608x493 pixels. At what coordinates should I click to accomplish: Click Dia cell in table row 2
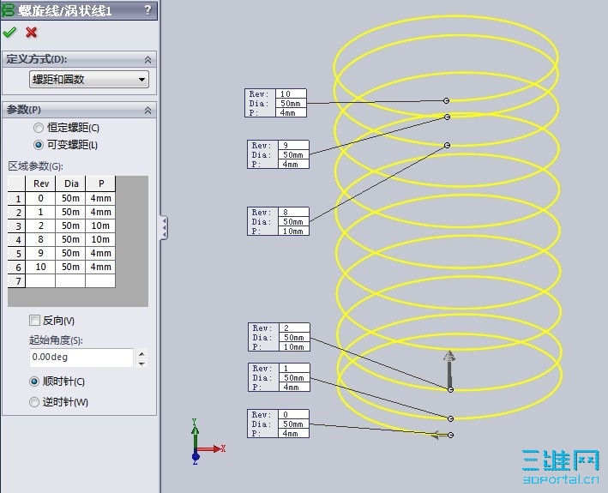point(70,212)
